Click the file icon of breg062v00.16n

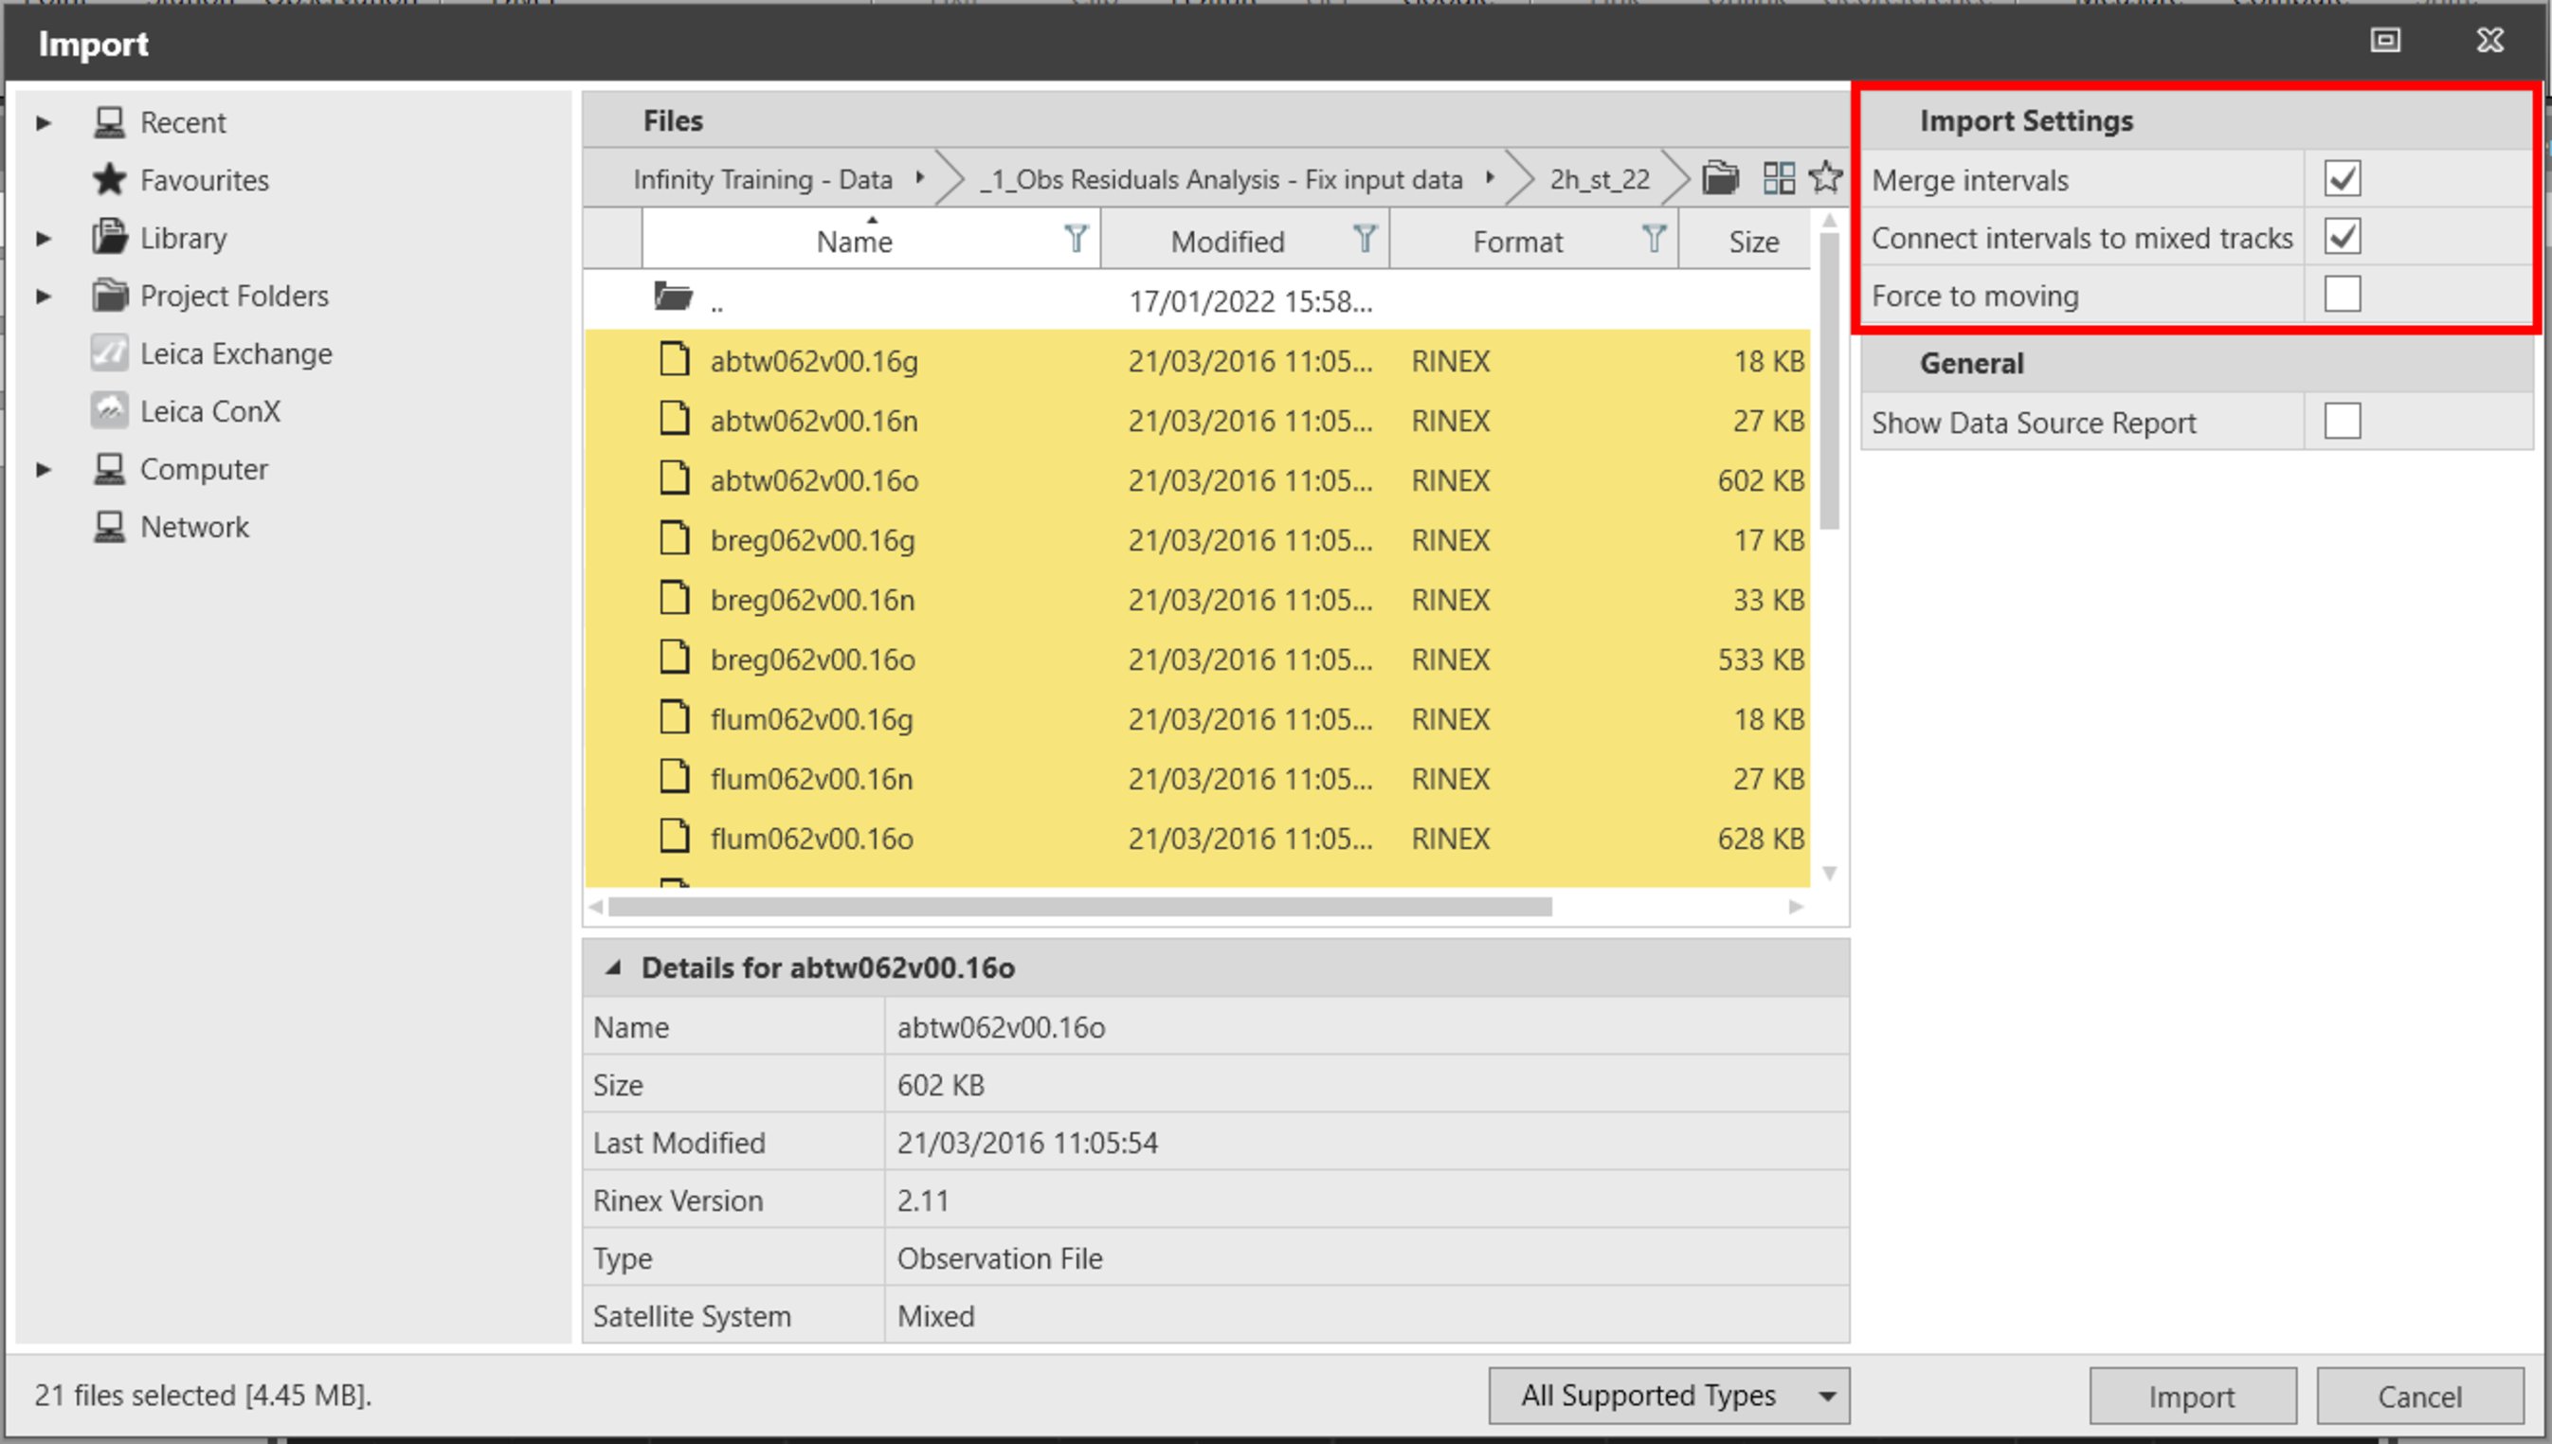675,597
